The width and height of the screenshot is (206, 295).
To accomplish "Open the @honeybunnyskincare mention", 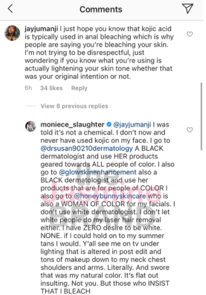I will (110, 196).
